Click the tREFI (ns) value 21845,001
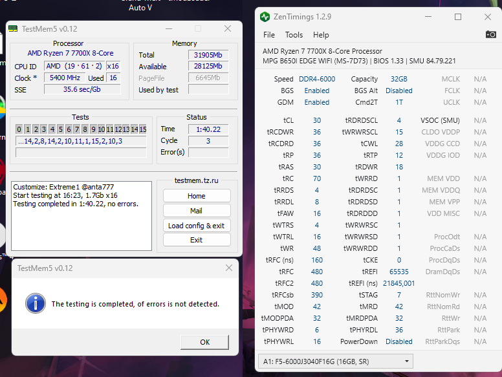Screen dimensions: 502x377 (399, 283)
